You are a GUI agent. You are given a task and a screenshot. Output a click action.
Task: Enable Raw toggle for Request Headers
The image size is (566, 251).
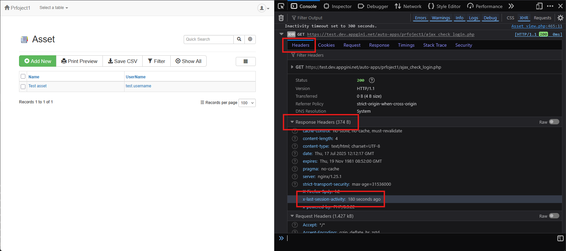554,216
